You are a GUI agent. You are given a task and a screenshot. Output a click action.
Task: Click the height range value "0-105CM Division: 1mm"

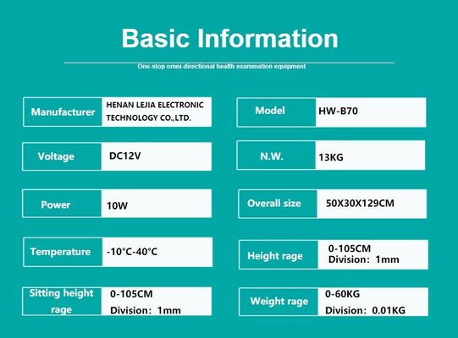point(364,253)
